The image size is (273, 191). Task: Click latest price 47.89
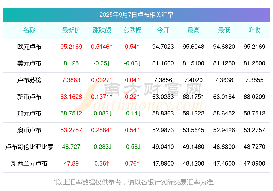pos(71,163)
